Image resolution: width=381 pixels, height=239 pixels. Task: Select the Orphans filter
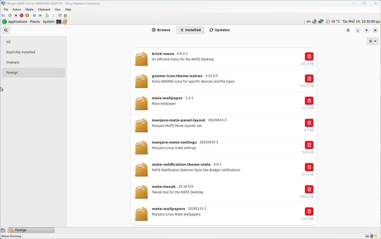click(33, 63)
